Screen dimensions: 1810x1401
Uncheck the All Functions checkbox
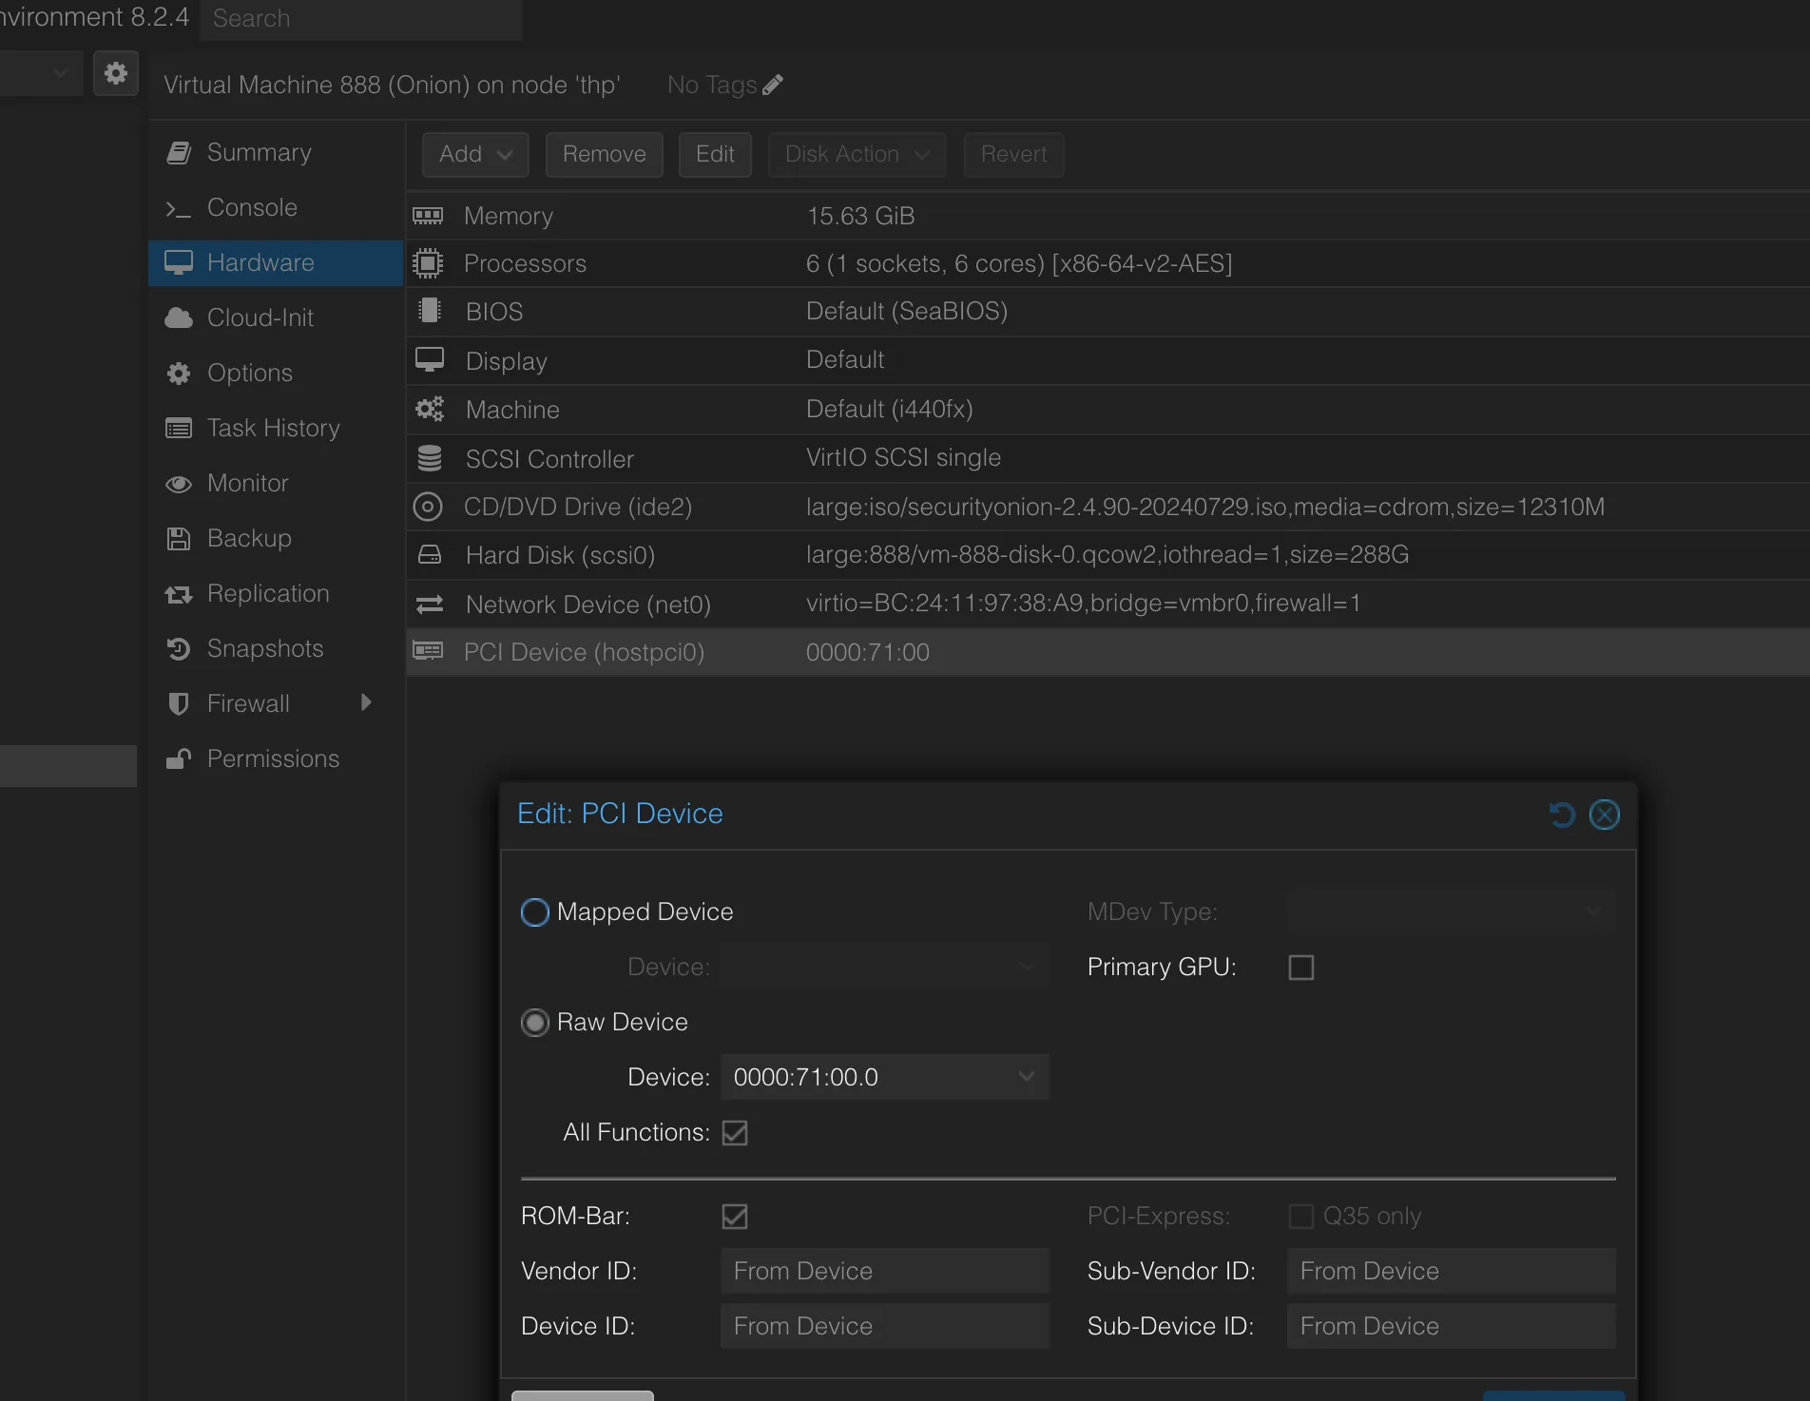coord(735,1133)
